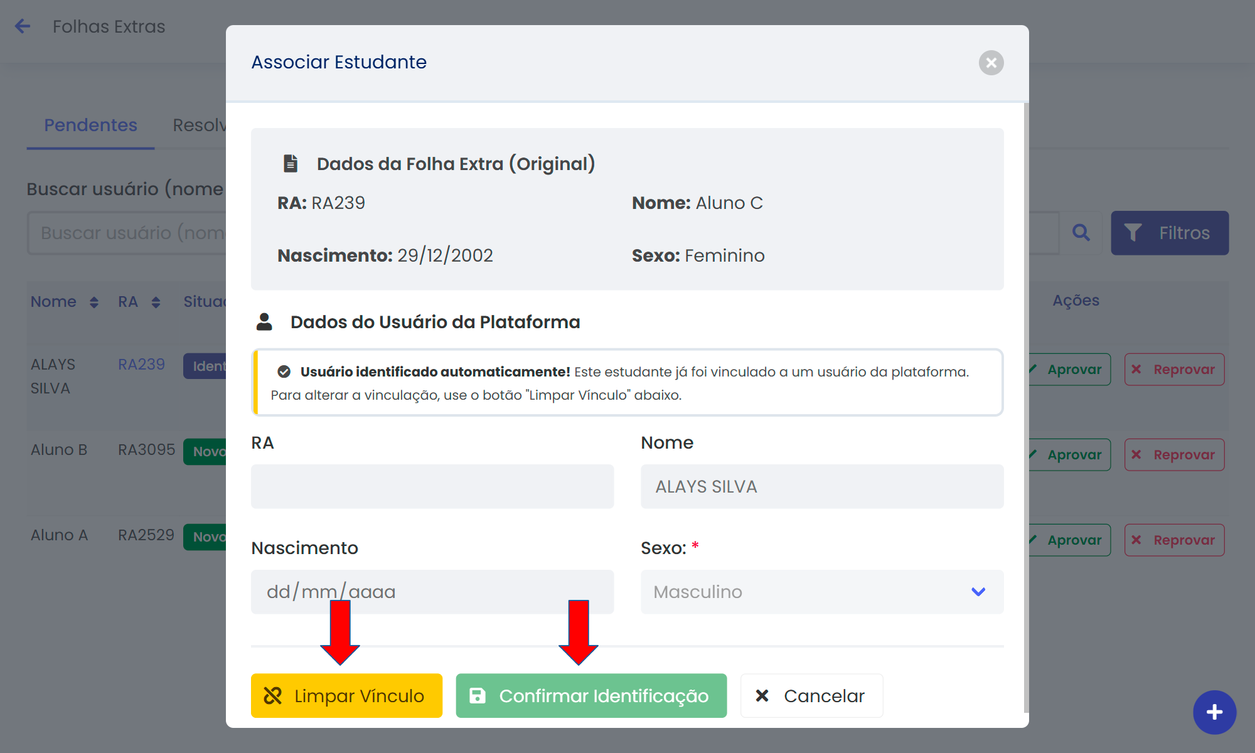1255x753 pixels.
Task: Cancel the dialog with Cancelar button
Action: pyautogui.click(x=811, y=695)
